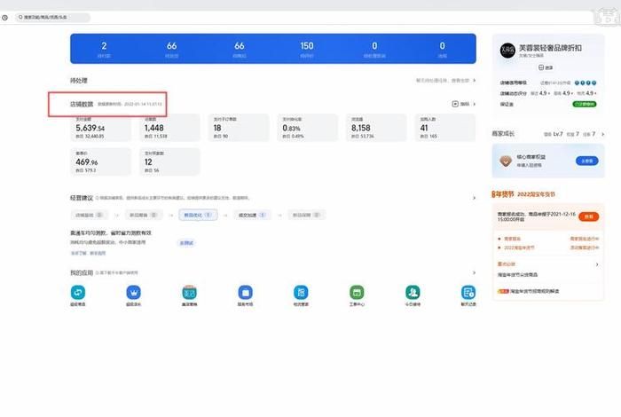Open the third blue banner item showing 66
Screen dimensions: 621x417
coord(240,49)
